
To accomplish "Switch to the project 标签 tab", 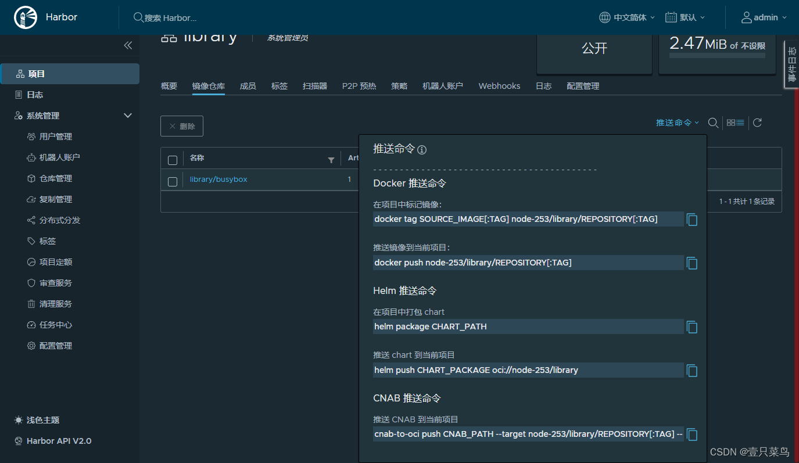I will [x=280, y=86].
